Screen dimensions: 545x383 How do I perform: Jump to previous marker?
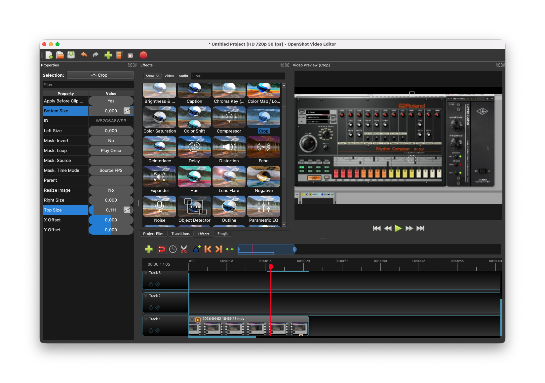[x=208, y=249]
